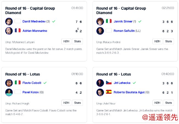Click Adrian Mannarino's player photo
The height and width of the screenshot is (124, 179).
(9, 31)
